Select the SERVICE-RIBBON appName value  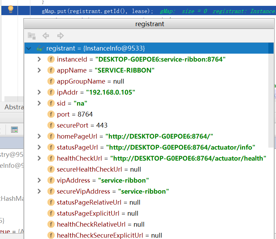click(x=125, y=70)
